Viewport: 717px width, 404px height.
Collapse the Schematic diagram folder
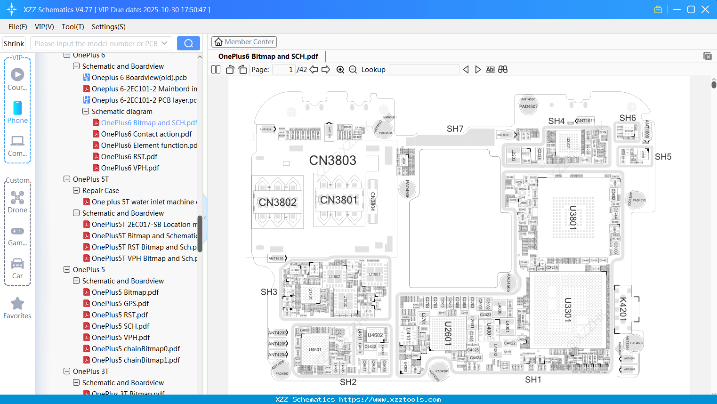pyautogui.click(x=86, y=112)
